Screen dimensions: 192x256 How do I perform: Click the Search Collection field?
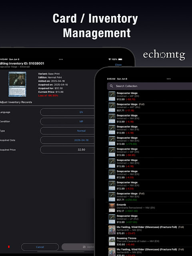click(150, 86)
